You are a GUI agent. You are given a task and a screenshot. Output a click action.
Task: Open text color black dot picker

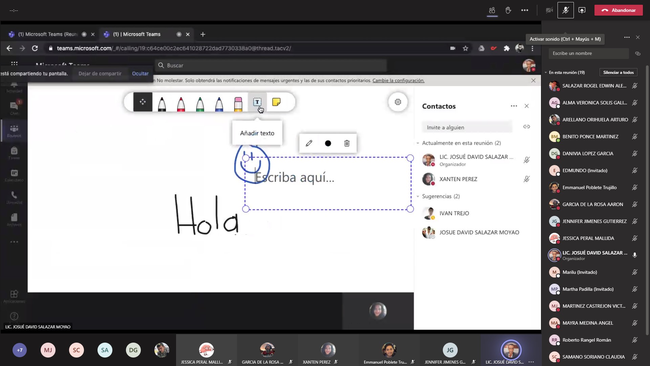pos(328,143)
